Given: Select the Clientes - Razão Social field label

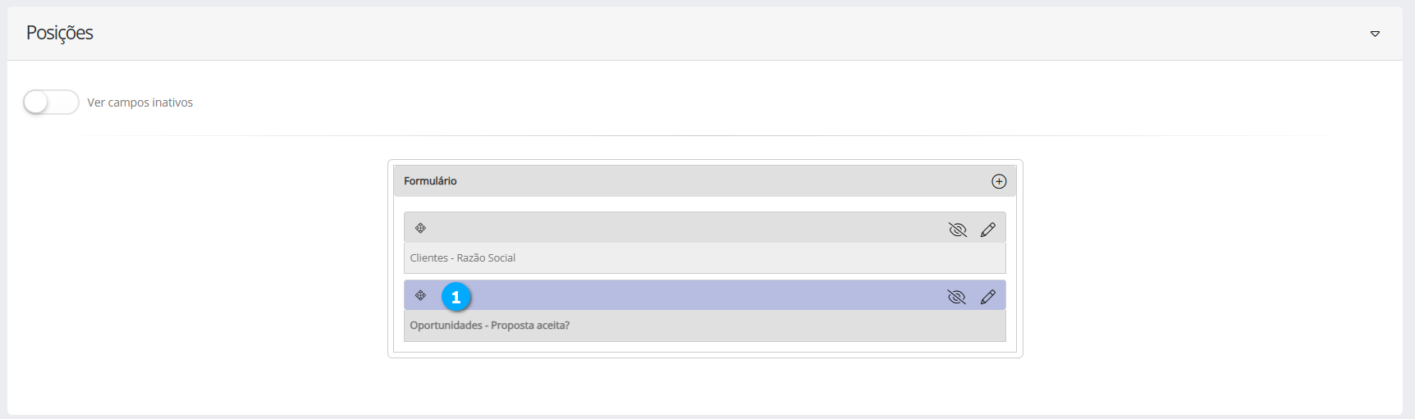Looking at the screenshot, I should [x=463, y=258].
